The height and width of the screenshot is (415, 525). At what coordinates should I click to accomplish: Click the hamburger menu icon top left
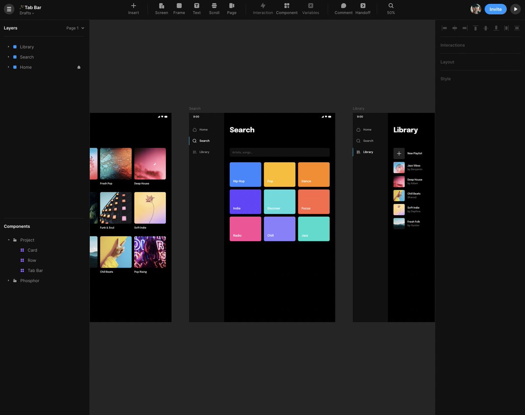pos(9,9)
